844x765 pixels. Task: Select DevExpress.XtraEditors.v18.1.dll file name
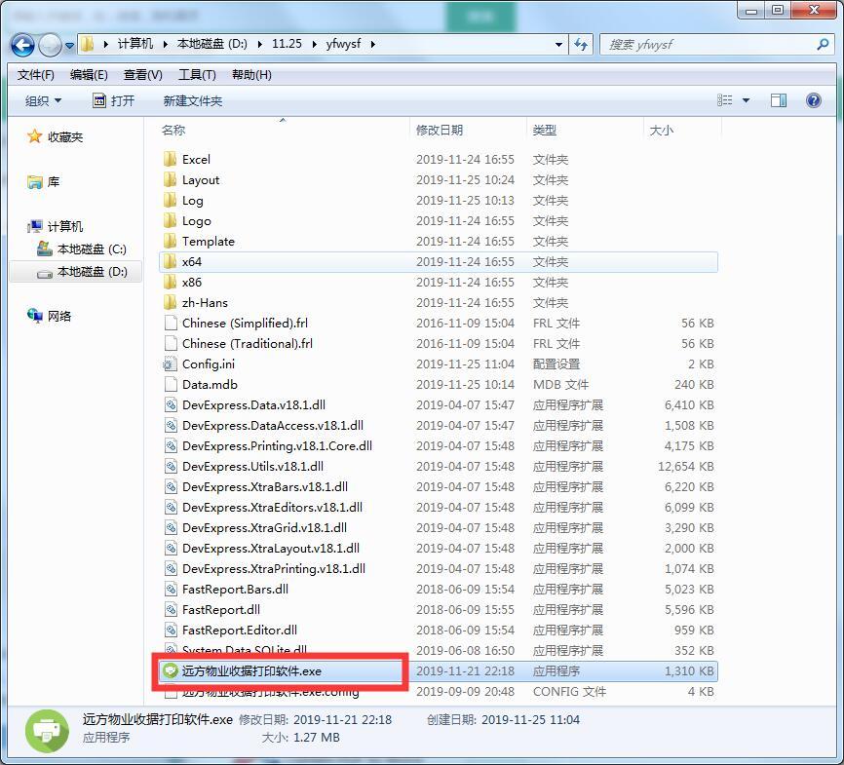point(272,507)
